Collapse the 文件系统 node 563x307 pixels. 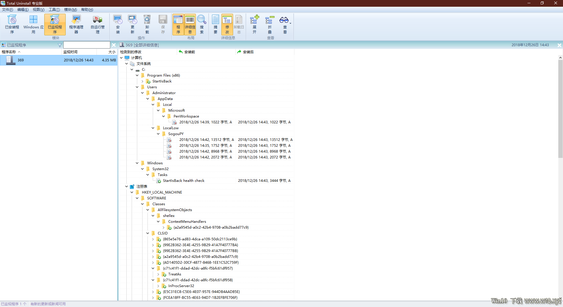tap(127, 63)
